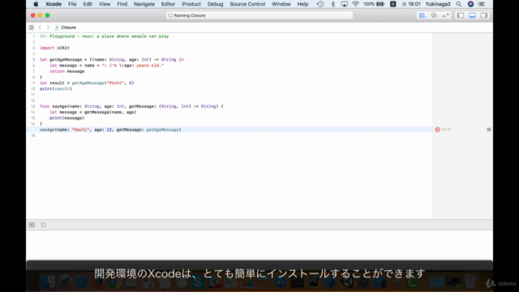Open Notification Center

[x=482, y=4]
